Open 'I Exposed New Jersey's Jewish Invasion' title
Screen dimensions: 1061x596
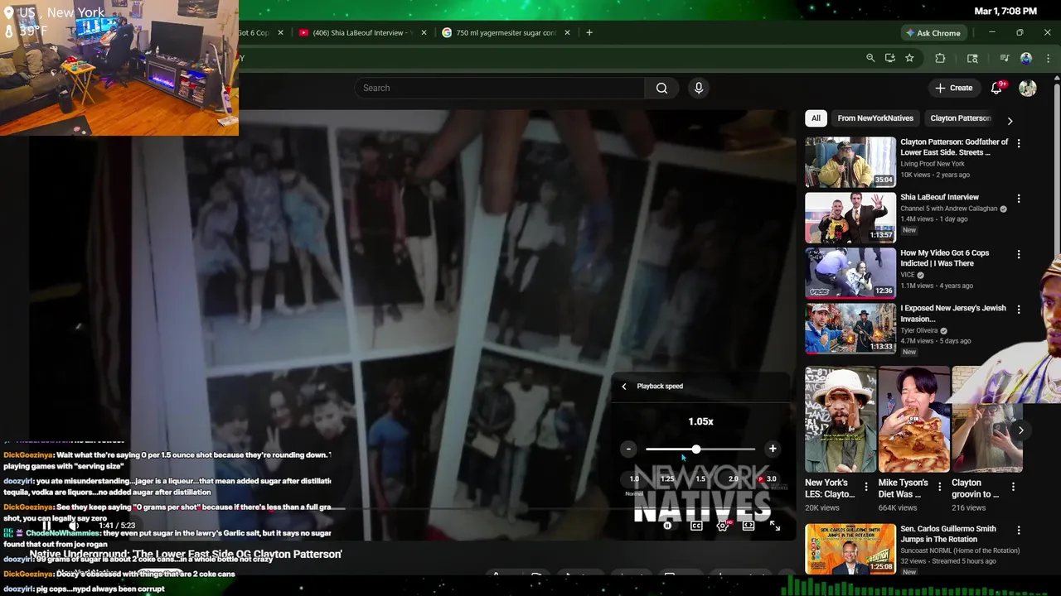point(953,313)
